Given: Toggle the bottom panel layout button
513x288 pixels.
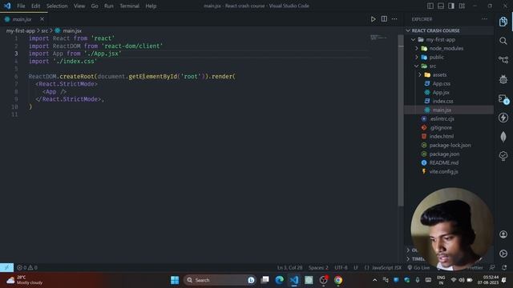Looking at the screenshot, I should tap(441, 6).
